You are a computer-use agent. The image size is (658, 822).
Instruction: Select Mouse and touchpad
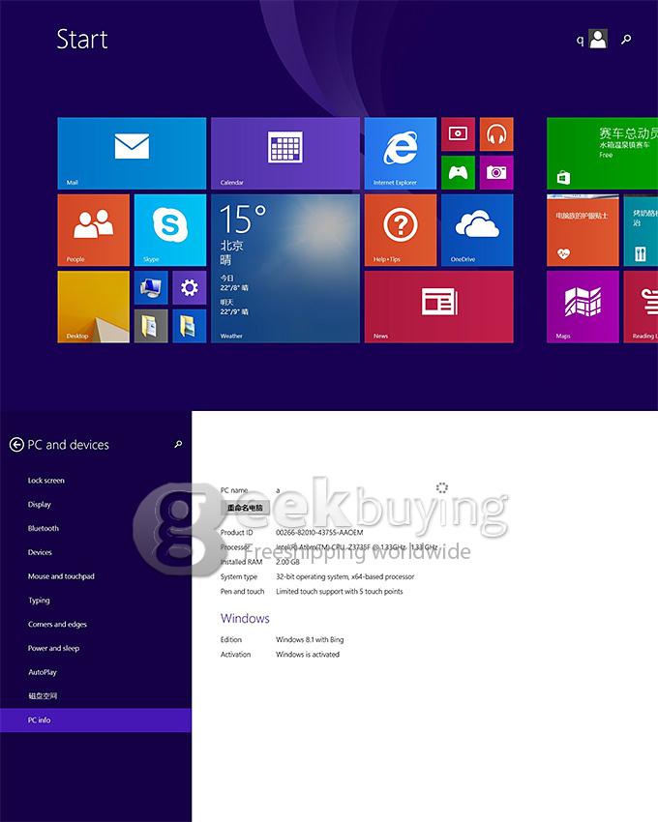pos(61,576)
